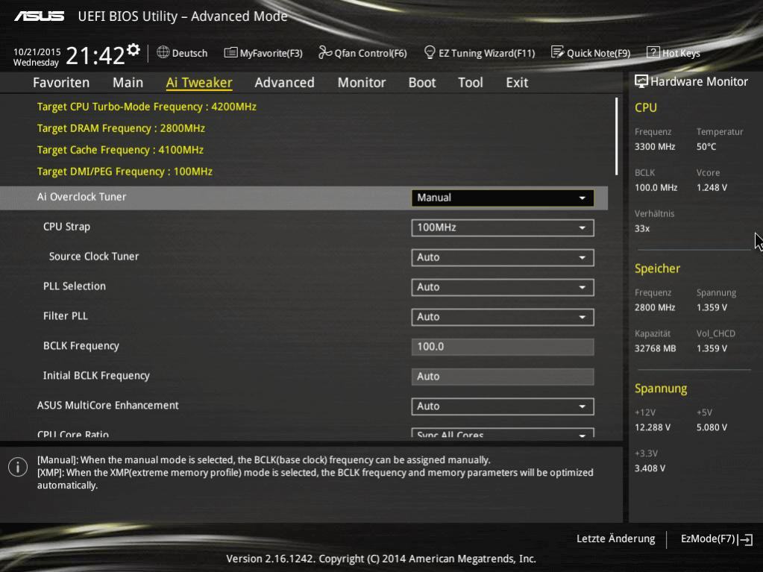This screenshot has height=572, width=763.
Task: Click the Hardware Monitor screen icon
Action: 641,81
